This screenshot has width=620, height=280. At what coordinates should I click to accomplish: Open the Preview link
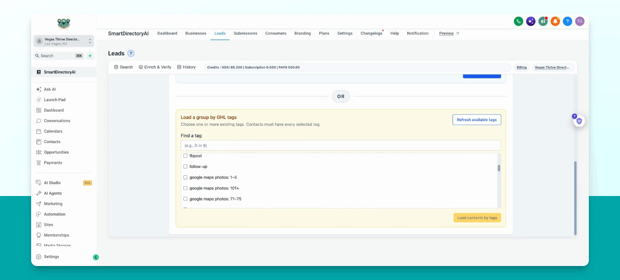pos(449,33)
